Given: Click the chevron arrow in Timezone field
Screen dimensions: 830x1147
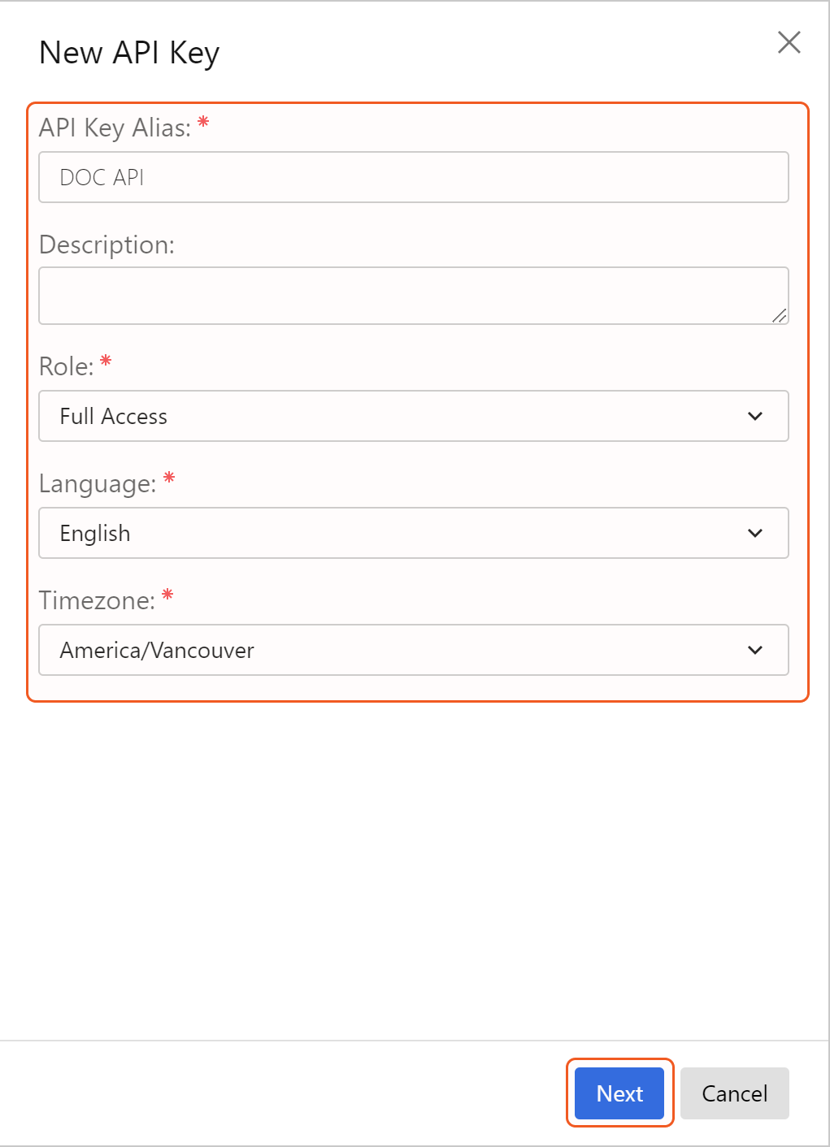Looking at the screenshot, I should 755,650.
